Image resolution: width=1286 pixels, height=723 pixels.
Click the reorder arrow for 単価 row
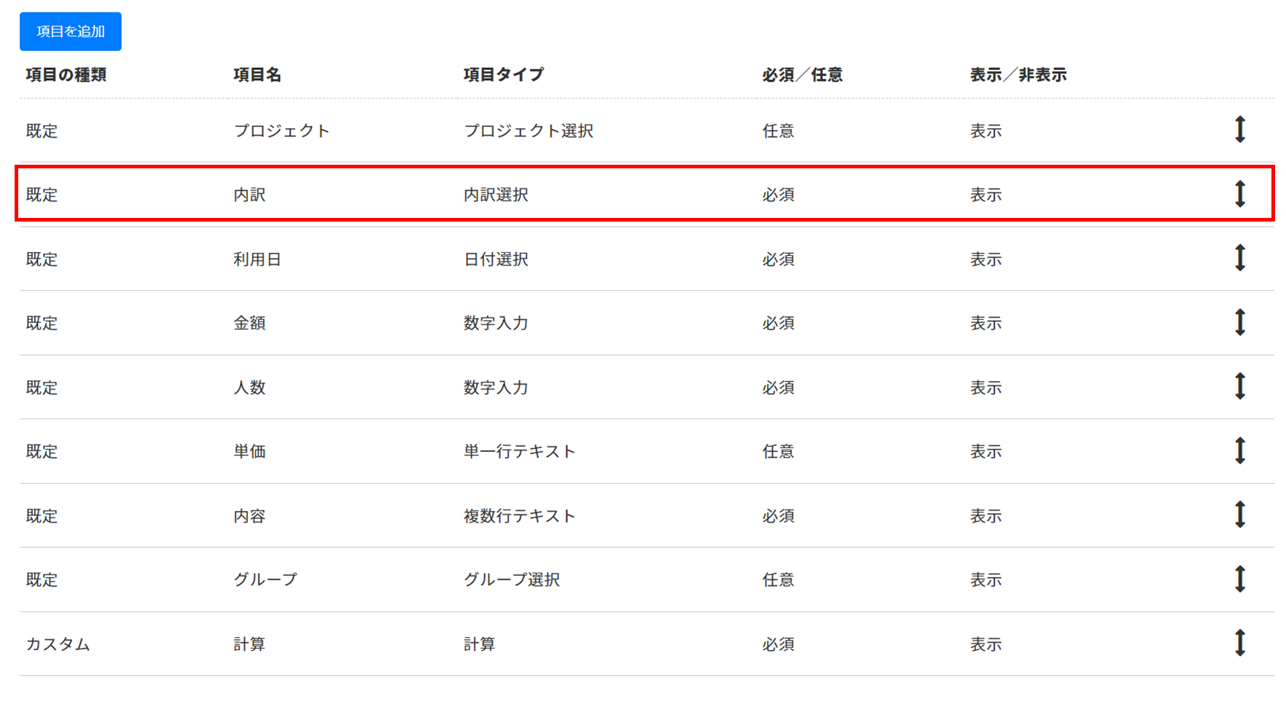coord(1239,450)
